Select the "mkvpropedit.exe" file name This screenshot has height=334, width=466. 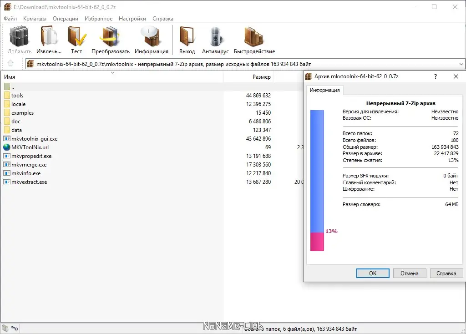pyautogui.click(x=31, y=156)
